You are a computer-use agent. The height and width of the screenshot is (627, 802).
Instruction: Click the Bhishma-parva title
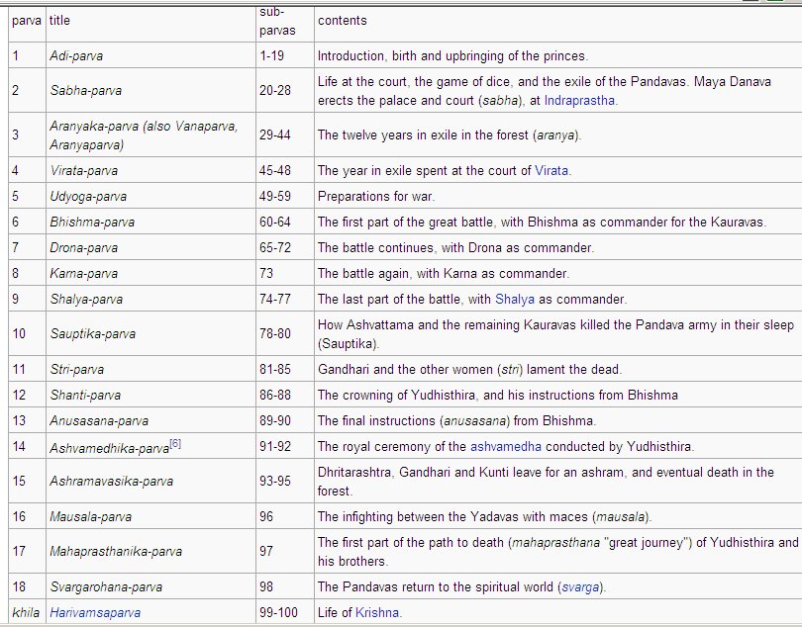click(92, 222)
